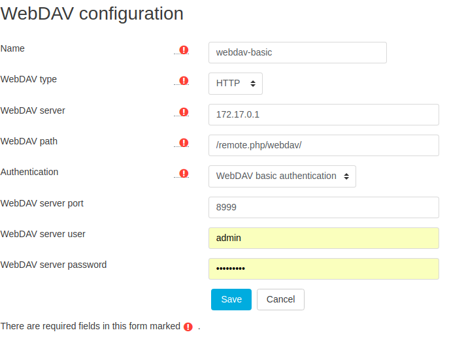Cancel the WebDAV configuration form
449x343 pixels.
coord(280,299)
